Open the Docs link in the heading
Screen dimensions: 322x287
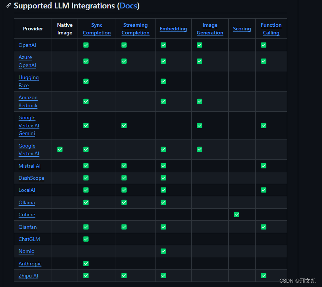[x=128, y=6]
